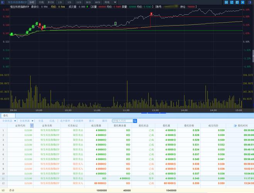Click the green S trade marker near 11:20
254x193 pixels.
click(115, 24)
